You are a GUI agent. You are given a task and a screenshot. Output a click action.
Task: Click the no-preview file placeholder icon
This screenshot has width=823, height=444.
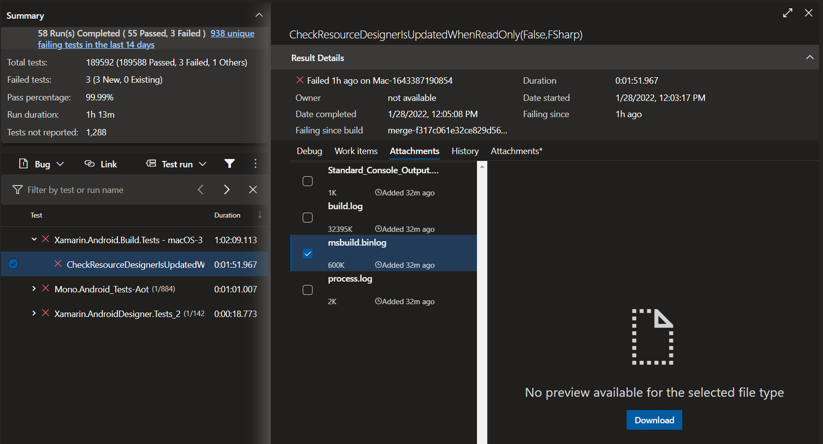tap(653, 337)
